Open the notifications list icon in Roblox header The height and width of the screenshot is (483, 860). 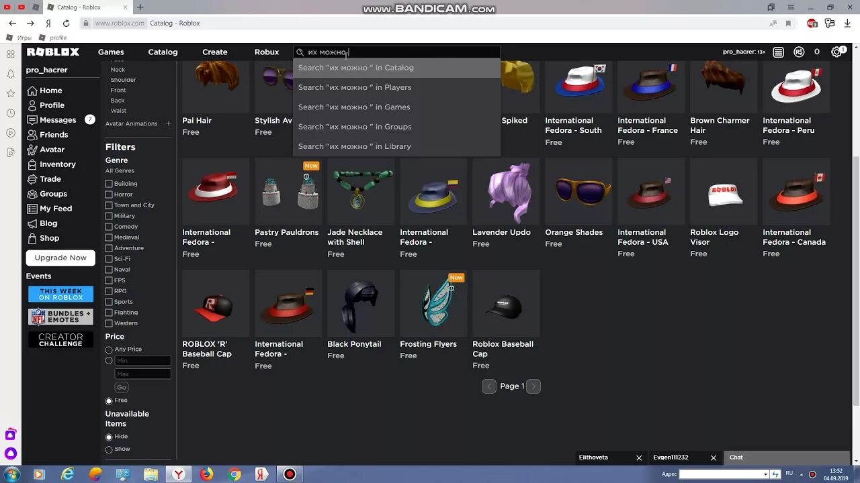click(778, 52)
